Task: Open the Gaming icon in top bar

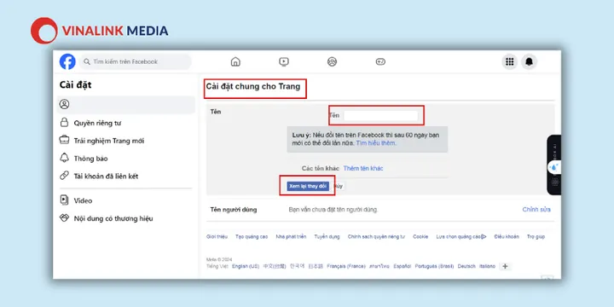Action: [380, 62]
